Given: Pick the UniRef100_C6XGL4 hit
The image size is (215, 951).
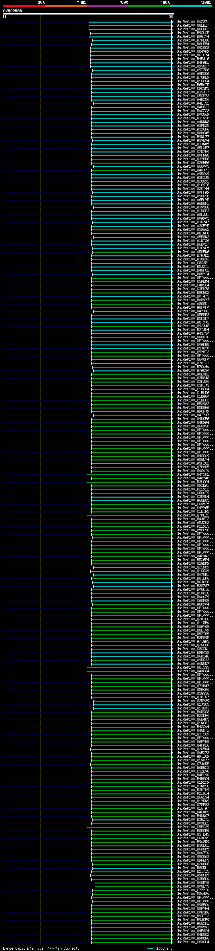Looking at the screenshot, I should pos(192,942).
